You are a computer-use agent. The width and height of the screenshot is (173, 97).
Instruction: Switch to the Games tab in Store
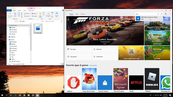point(83,14)
